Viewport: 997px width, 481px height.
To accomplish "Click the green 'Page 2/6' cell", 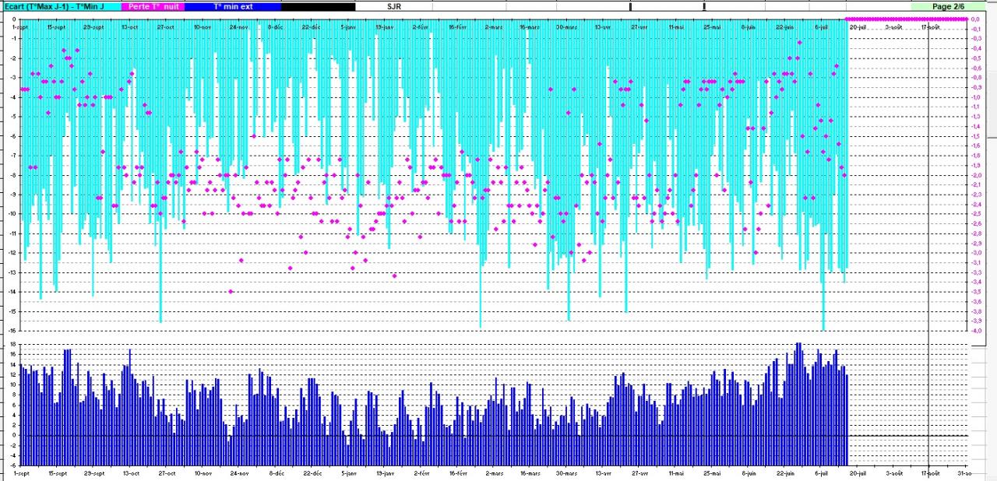I will [x=948, y=6].
